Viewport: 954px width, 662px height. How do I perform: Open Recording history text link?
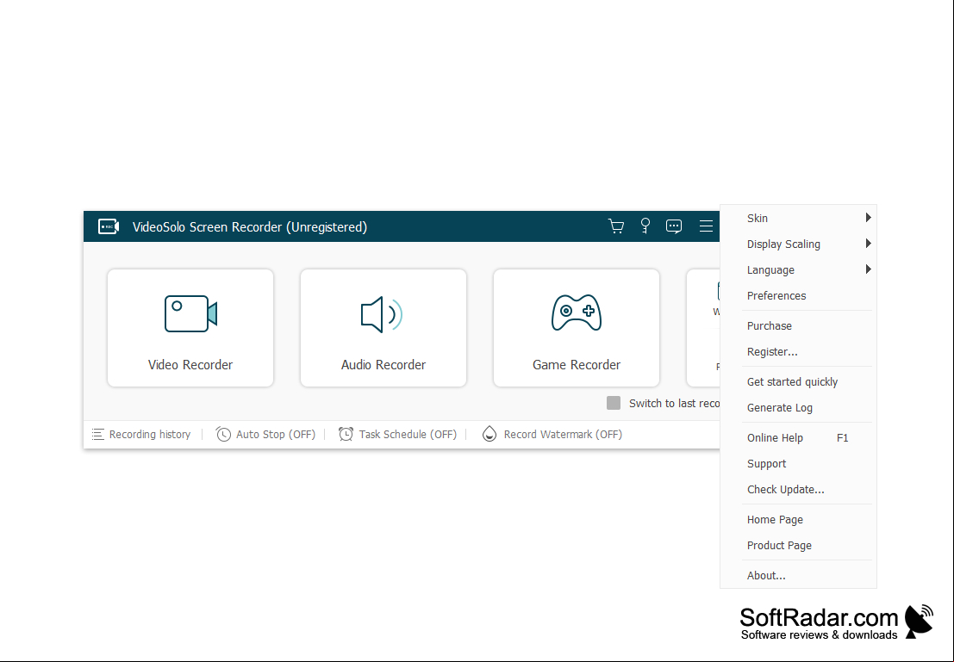tap(150, 434)
